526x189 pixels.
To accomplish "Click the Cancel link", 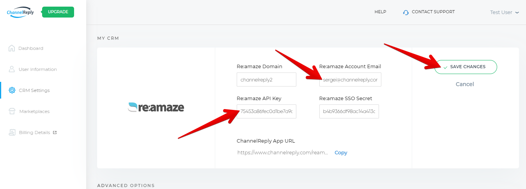I will [465, 84].
